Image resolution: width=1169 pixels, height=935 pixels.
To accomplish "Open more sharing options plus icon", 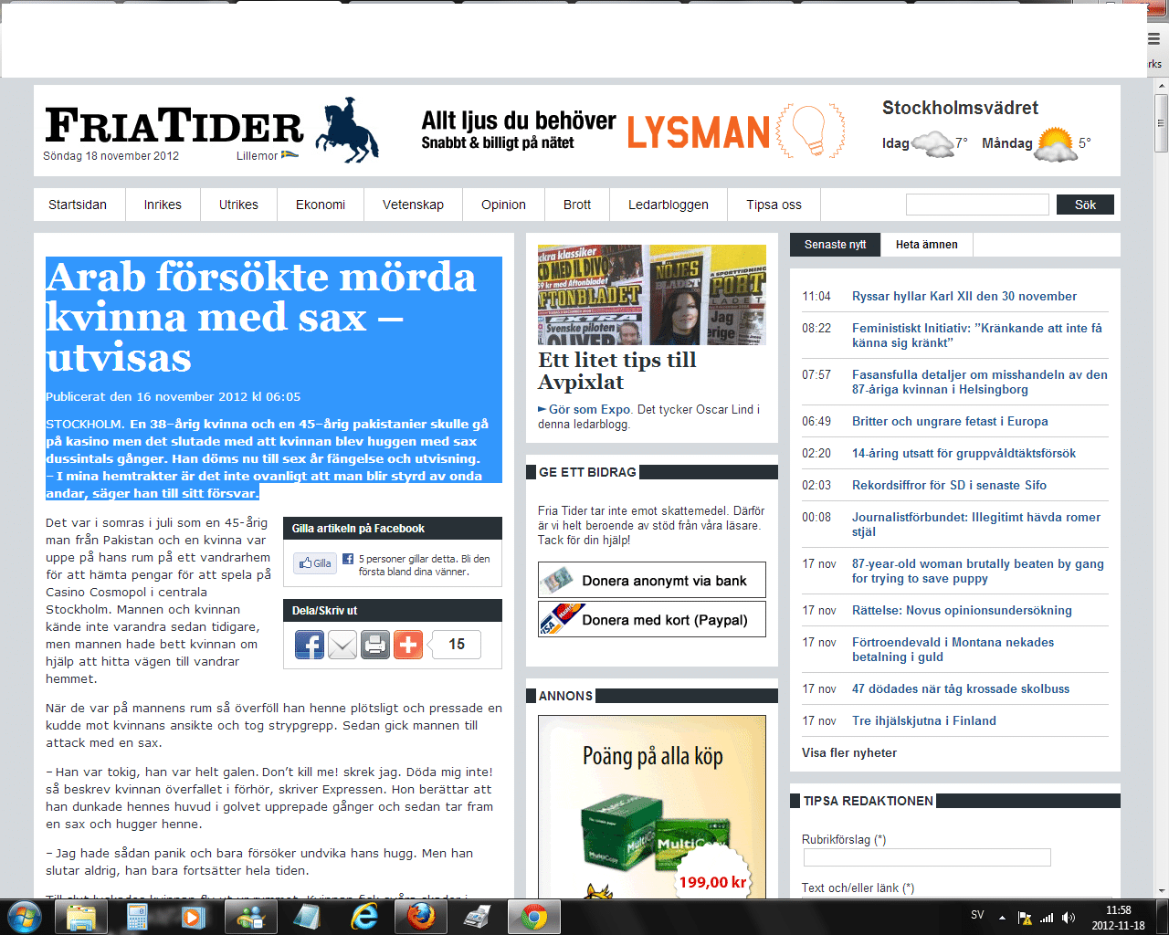I will (408, 645).
